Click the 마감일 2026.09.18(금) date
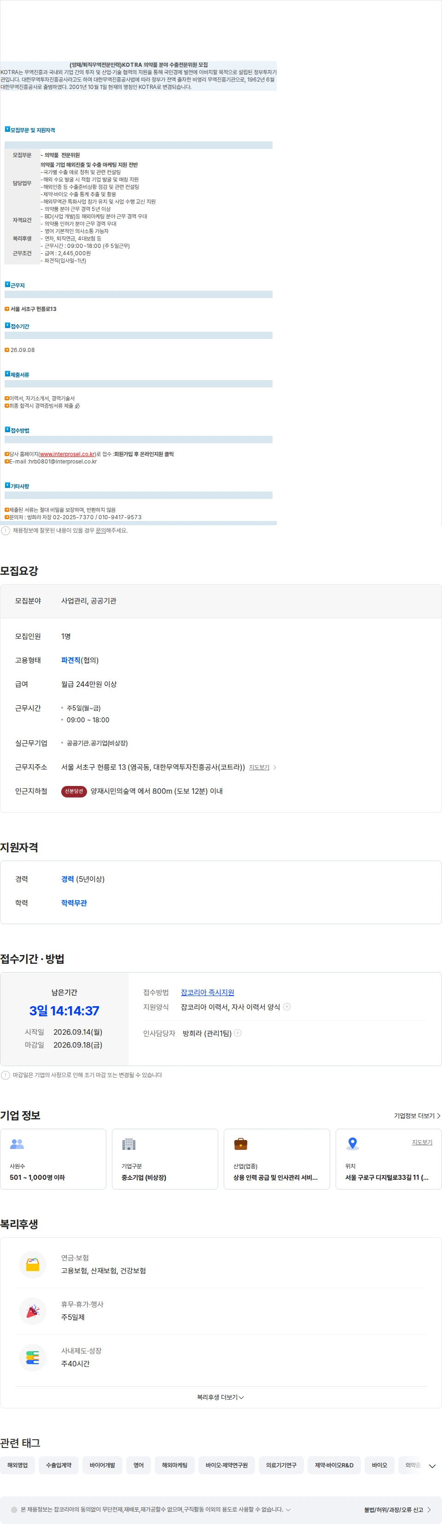The width and height of the screenshot is (442, 1524). tap(77, 1045)
